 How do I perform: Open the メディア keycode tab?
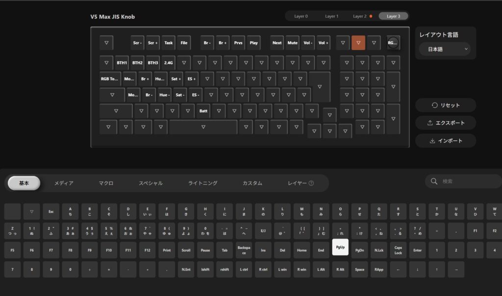64,183
